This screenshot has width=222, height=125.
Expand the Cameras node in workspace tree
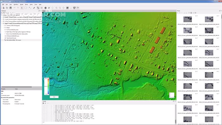tap(3, 26)
